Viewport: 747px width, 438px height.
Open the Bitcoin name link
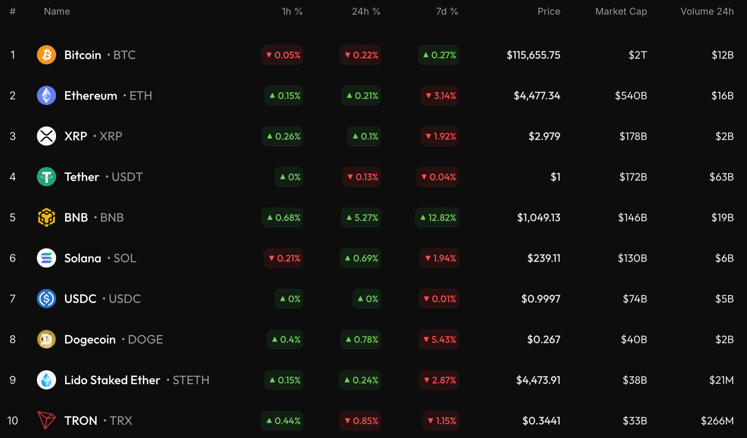[x=83, y=55]
